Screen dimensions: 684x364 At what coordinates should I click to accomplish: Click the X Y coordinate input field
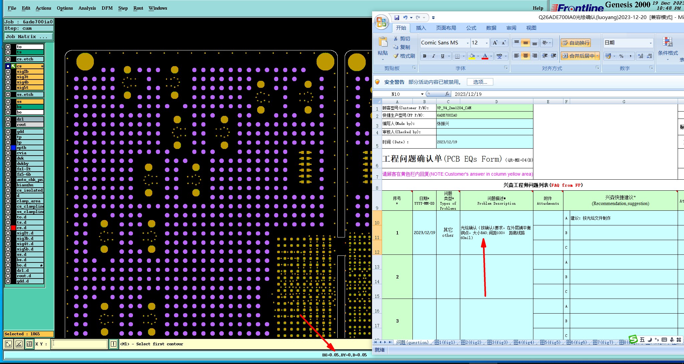click(79, 344)
